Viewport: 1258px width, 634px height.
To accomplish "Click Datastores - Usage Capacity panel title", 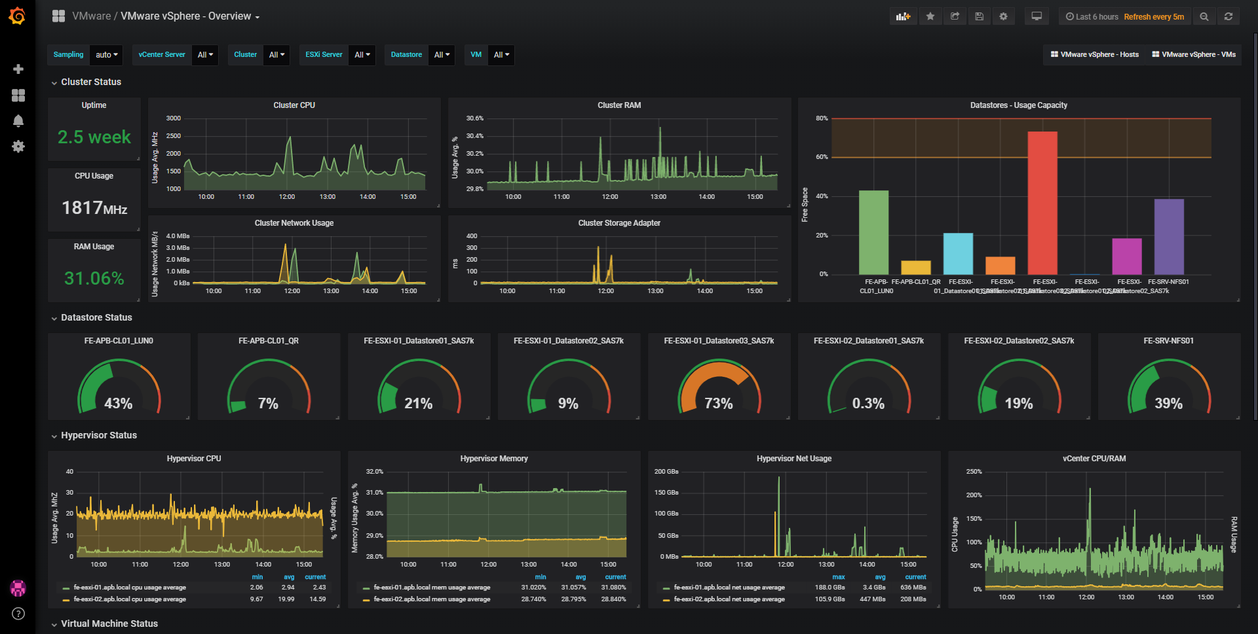I will (x=1019, y=105).
